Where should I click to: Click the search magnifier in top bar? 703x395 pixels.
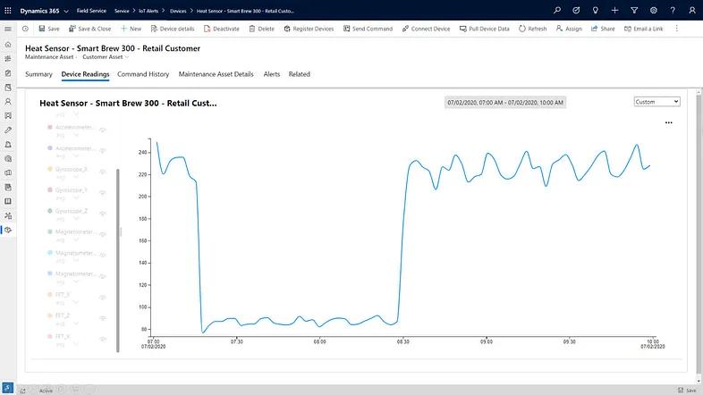557,11
